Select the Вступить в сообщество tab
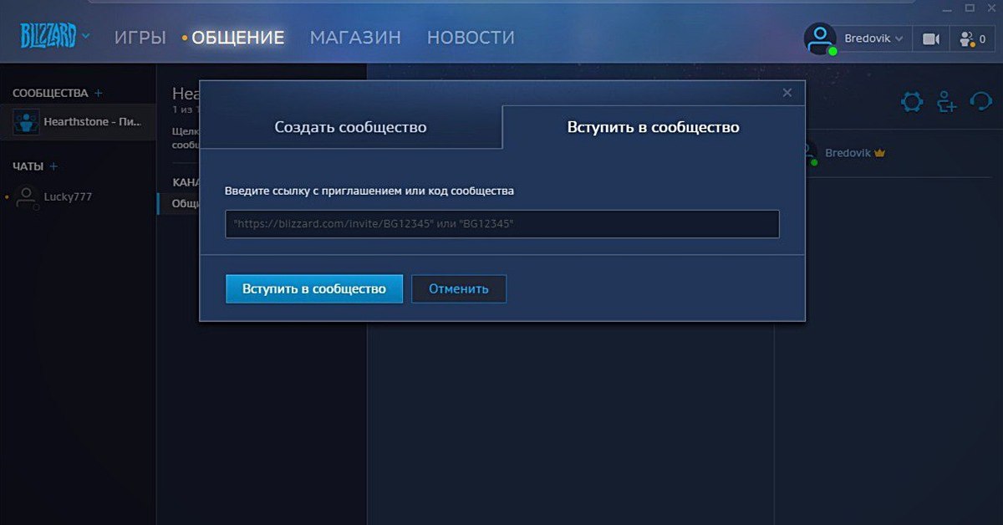 pos(653,127)
